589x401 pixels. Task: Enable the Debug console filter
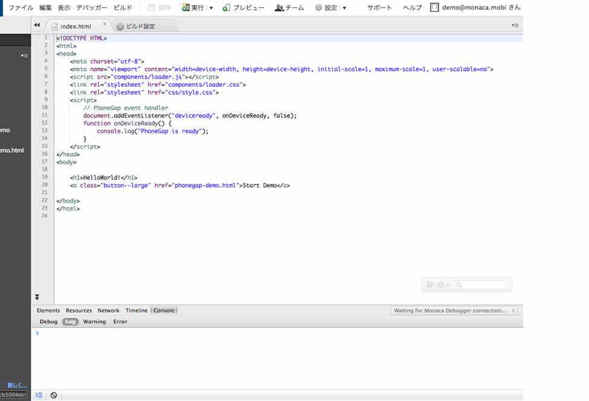pyautogui.click(x=48, y=322)
